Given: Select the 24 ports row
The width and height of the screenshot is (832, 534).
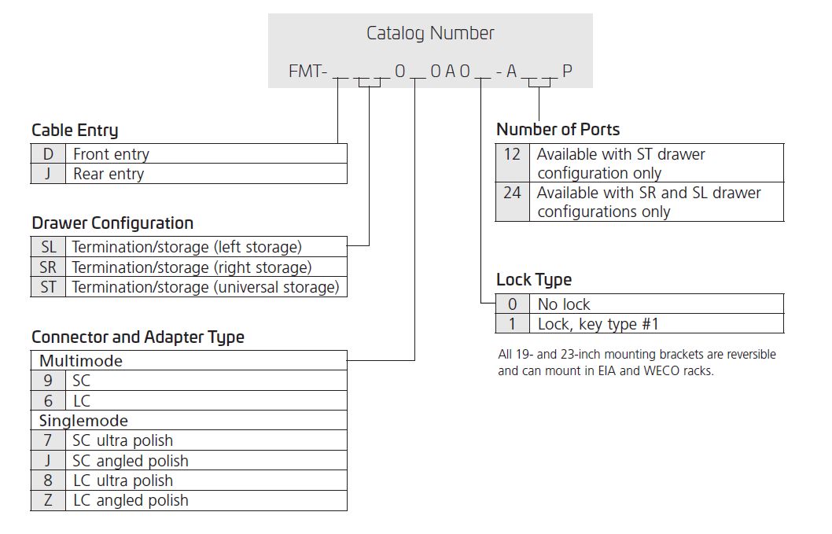Looking at the screenshot, I should tap(639, 201).
